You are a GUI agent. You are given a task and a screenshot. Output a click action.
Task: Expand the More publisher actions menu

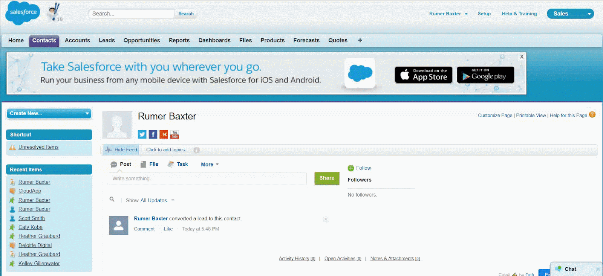(x=210, y=165)
